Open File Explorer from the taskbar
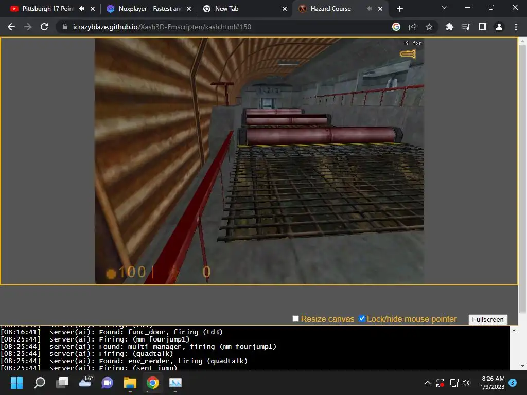The image size is (527, 395). click(x=130, y=383)
